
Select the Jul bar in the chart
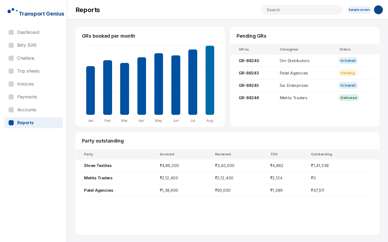(x=193, y=82)
